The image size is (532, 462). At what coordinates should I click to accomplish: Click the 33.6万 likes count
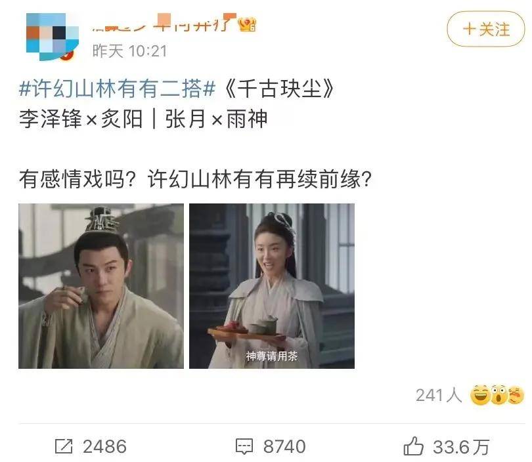(x=461, y=447)
